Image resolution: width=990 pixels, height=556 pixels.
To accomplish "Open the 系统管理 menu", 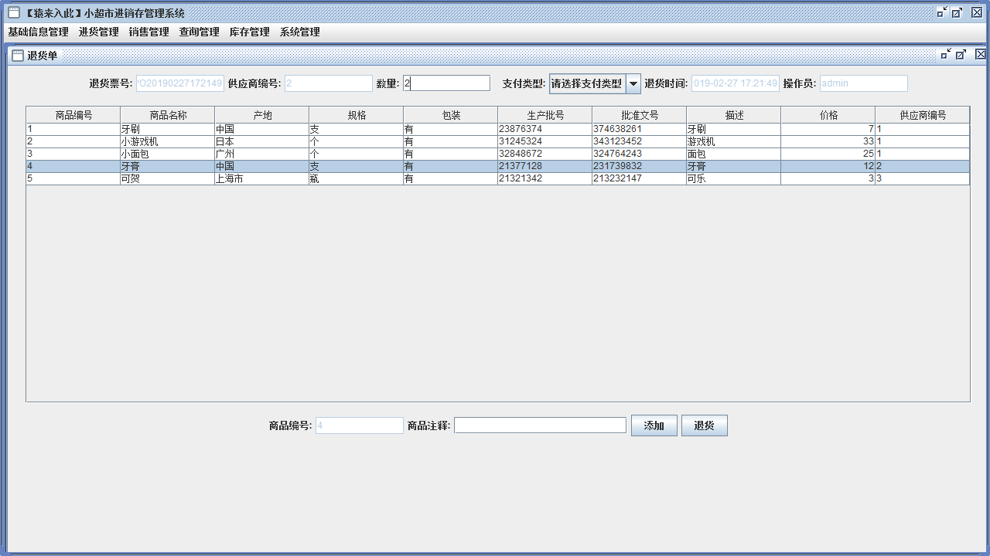I will pos(299,32).
